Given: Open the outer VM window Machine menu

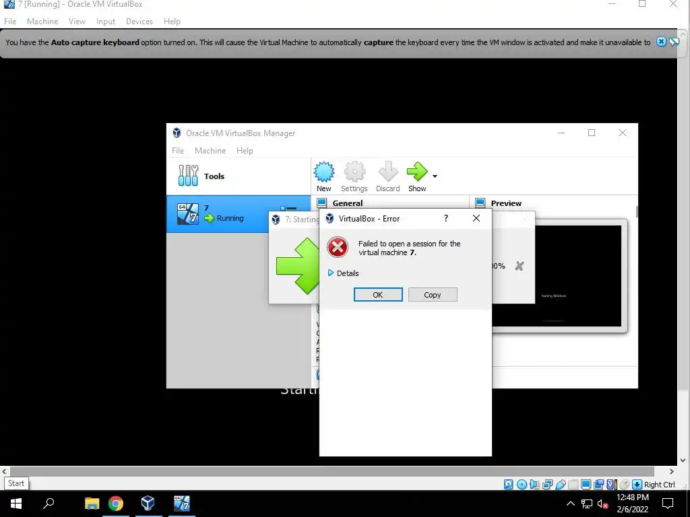Looking at the screenshot, I should pyautogui.click(x=42, y=21).
